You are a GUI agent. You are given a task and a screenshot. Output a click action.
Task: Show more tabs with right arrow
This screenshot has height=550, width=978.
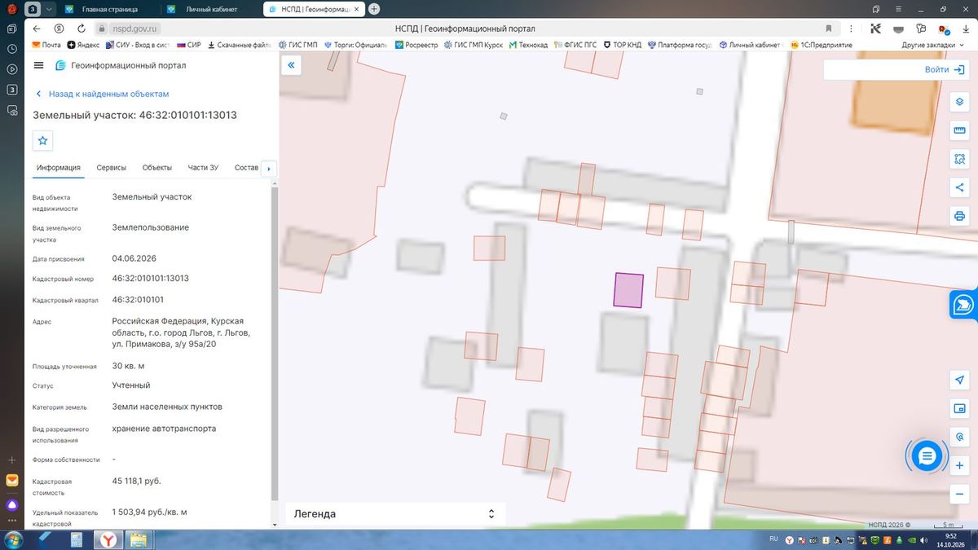point(269,169)
